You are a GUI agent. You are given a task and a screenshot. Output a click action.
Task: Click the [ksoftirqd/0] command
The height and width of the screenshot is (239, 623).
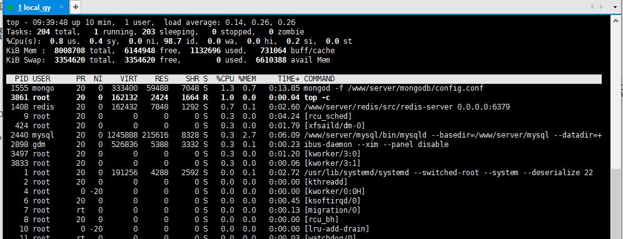[332, 201]
